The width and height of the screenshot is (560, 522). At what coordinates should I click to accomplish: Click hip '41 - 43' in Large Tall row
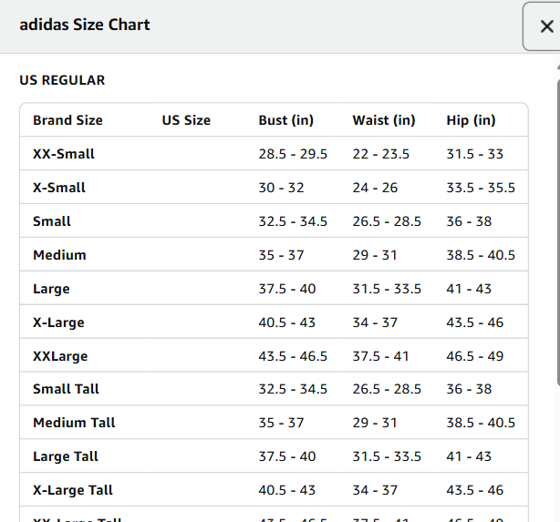469,456
